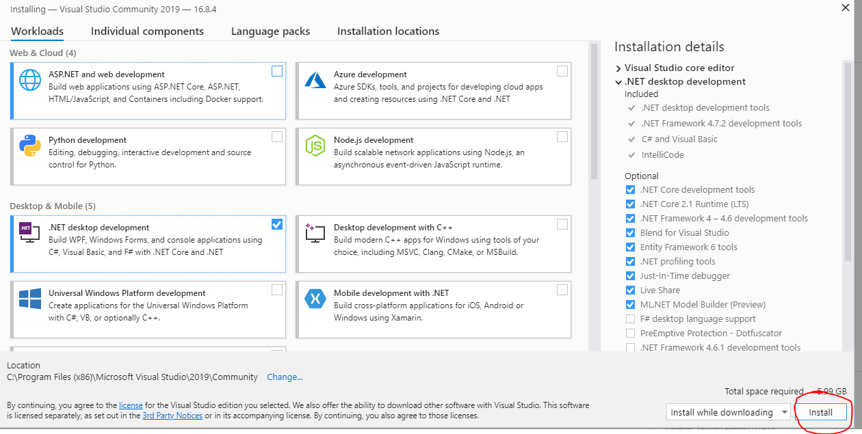Click the Change... location link
This screenshot has height=434, width=862.
[x=285, y=377]
